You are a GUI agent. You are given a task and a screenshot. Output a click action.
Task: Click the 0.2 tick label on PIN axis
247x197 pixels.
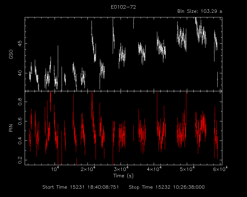point(20,160)
